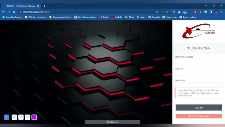Open the tab search chevron dropdown
The image size is (225, 127).
[x=199, y=6]
